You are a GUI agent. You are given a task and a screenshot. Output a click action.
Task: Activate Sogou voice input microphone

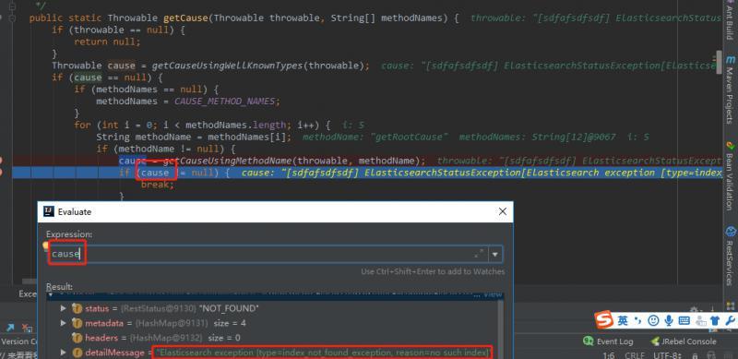(669, 321)
